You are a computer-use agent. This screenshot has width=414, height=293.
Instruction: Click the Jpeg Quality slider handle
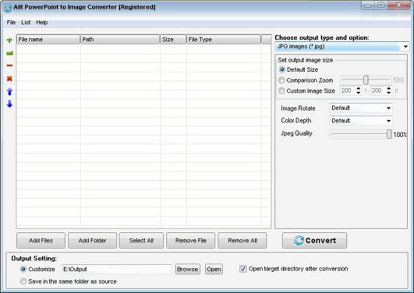point(389,134)
